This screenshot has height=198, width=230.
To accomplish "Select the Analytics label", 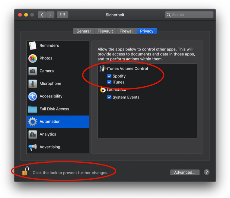I will [x=48, y=134].
